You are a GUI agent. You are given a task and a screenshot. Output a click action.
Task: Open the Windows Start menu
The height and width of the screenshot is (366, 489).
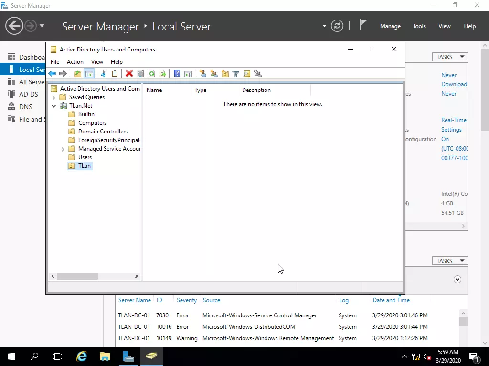coord(11,356)
